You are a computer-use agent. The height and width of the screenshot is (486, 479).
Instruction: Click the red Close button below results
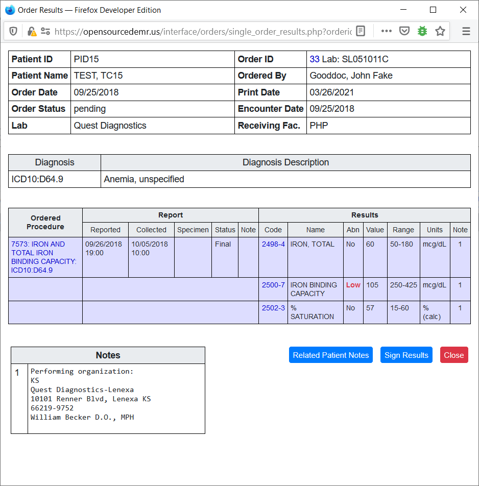454,355
